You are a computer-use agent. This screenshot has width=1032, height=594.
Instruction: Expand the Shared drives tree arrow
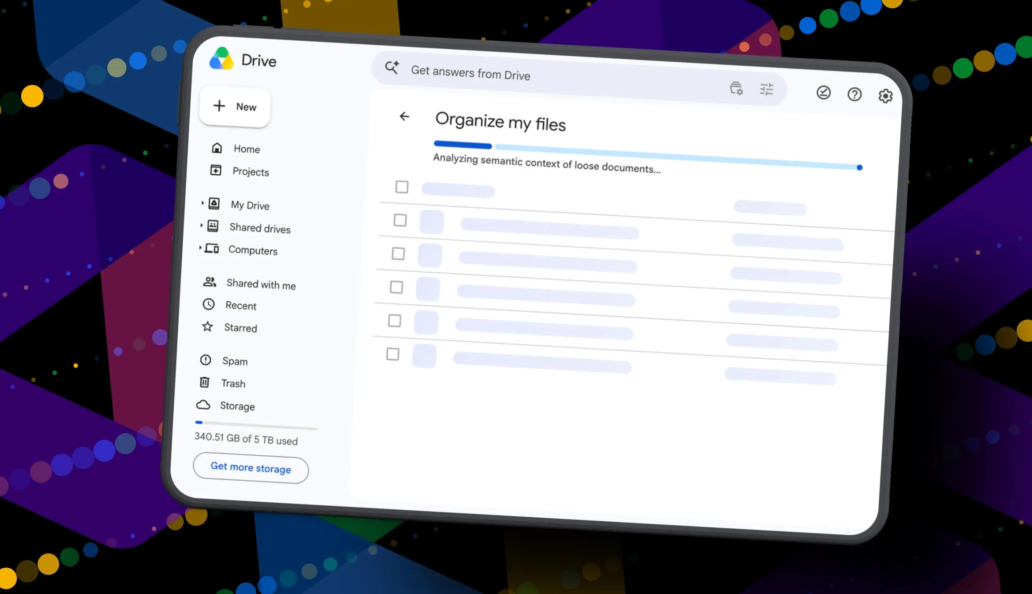201,225
